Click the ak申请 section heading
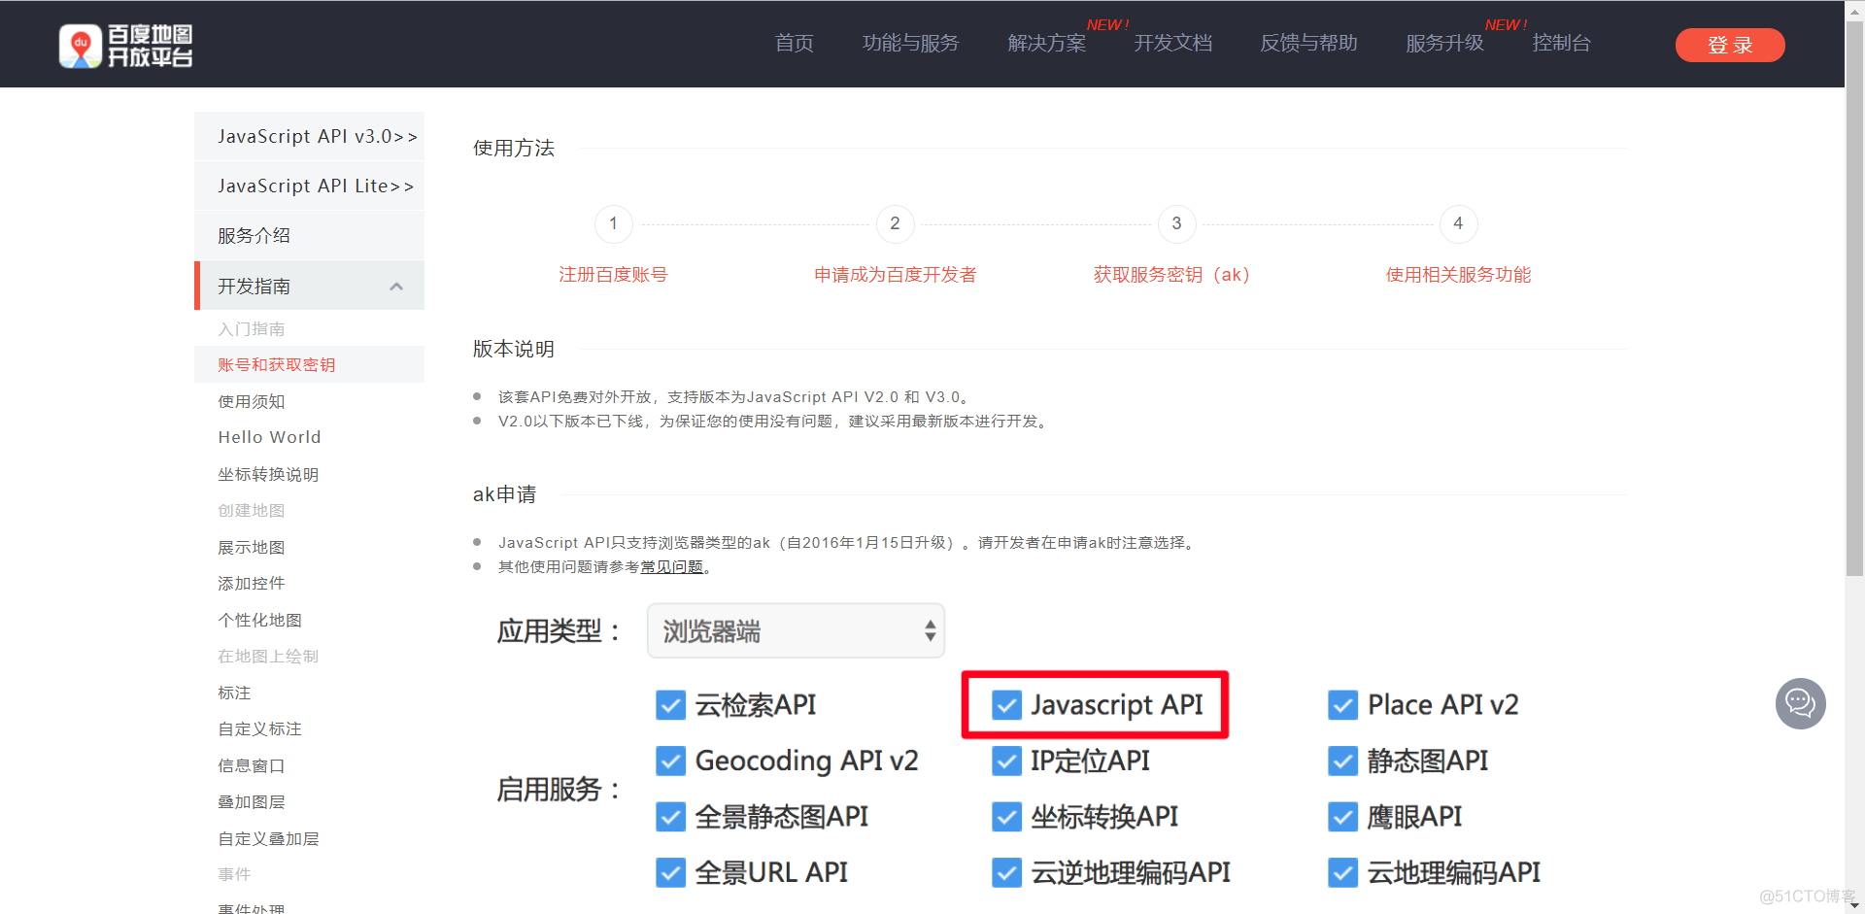 pyautogui.click(x=504, y=494)
